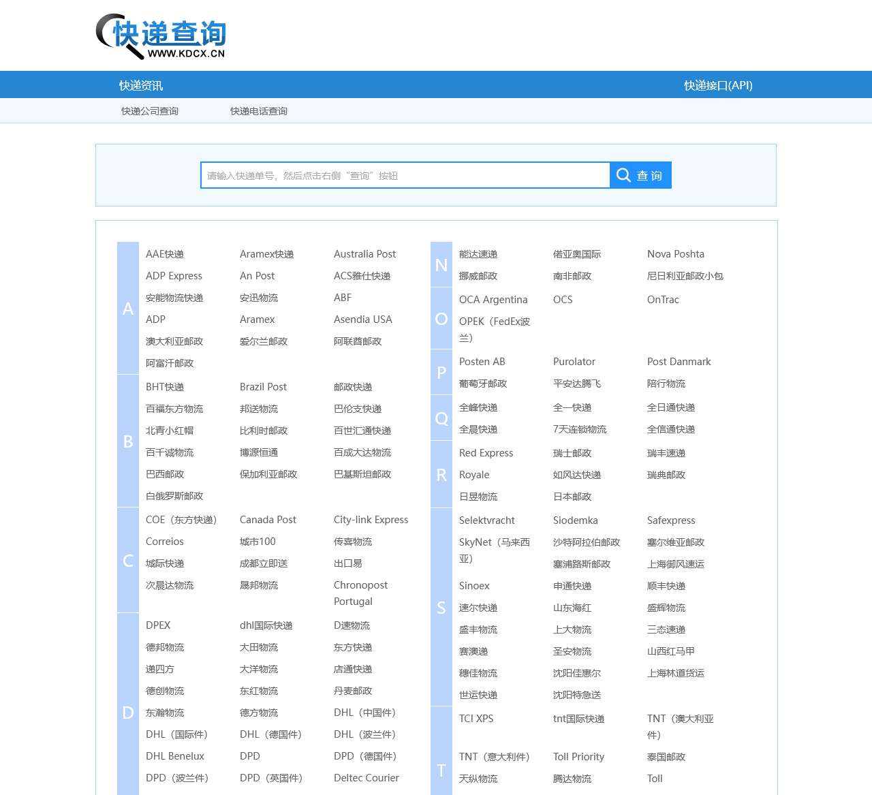This screenshot has height=795, width=872.
Task: Choose 安能物流快递 courier
Action: coord(174,298)
